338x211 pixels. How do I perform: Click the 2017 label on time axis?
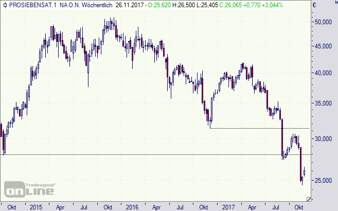pyautogui.click(x=228, y=207)
